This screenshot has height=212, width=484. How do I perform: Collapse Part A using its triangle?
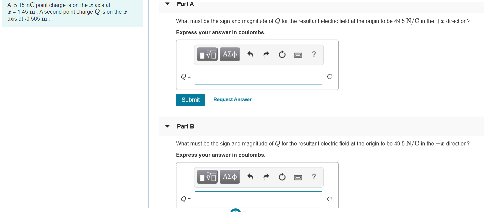pyautogui.click(x=168, y=4)
